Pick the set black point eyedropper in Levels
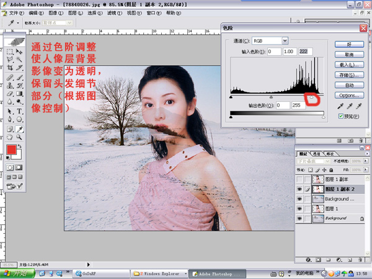Screen dimensions: 372x279 tap(340, 106)
